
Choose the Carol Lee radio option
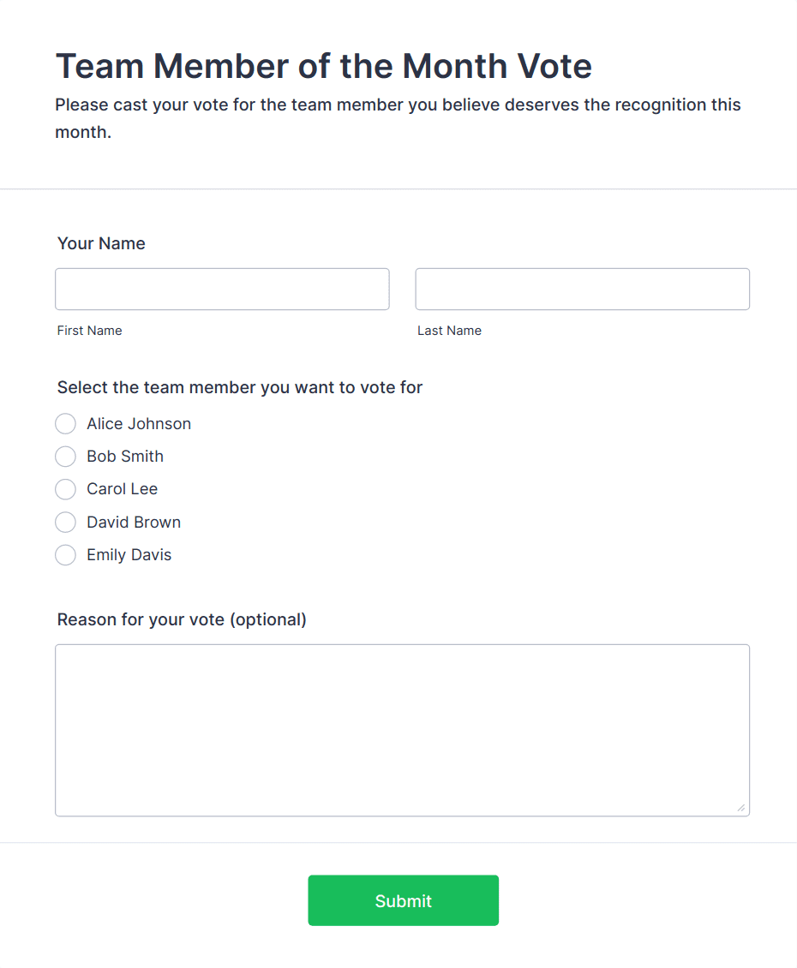[66, 489]
